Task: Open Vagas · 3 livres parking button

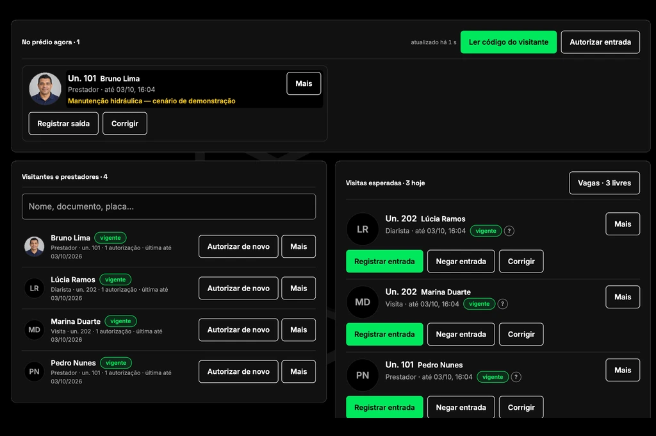Action: (x=604, y=183)
